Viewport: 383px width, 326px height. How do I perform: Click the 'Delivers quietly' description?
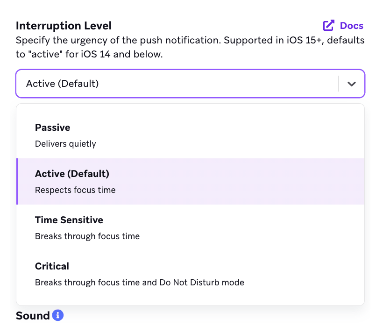pyautogui.click(x=65, y=144)
